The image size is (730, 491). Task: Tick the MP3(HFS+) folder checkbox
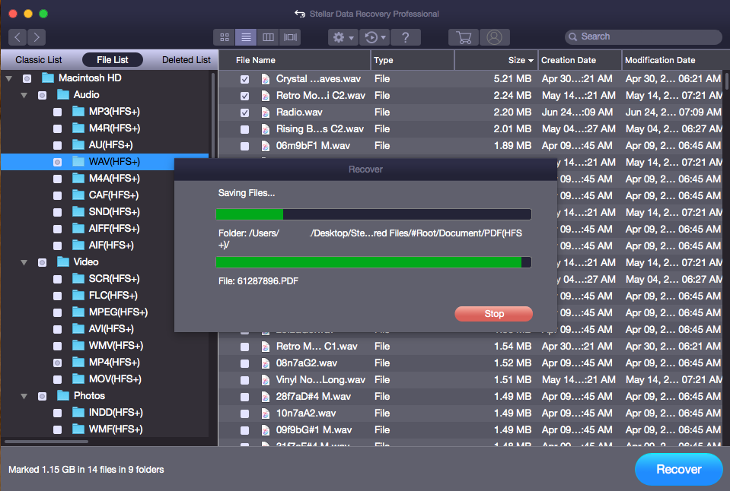tap(58, 112)
